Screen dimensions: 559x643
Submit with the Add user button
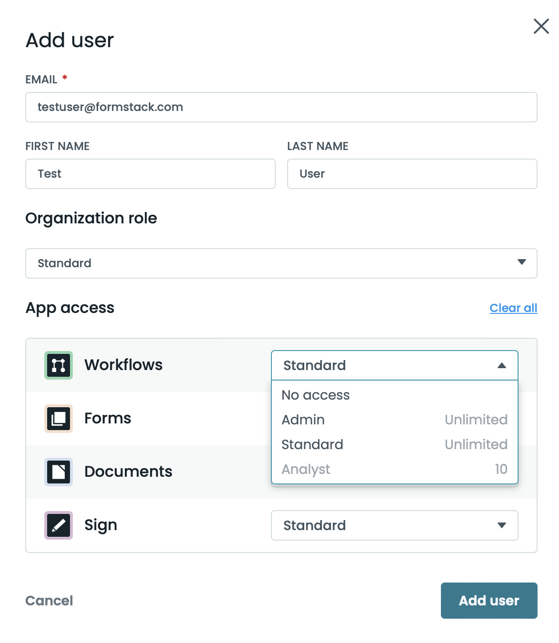(489, 601)
